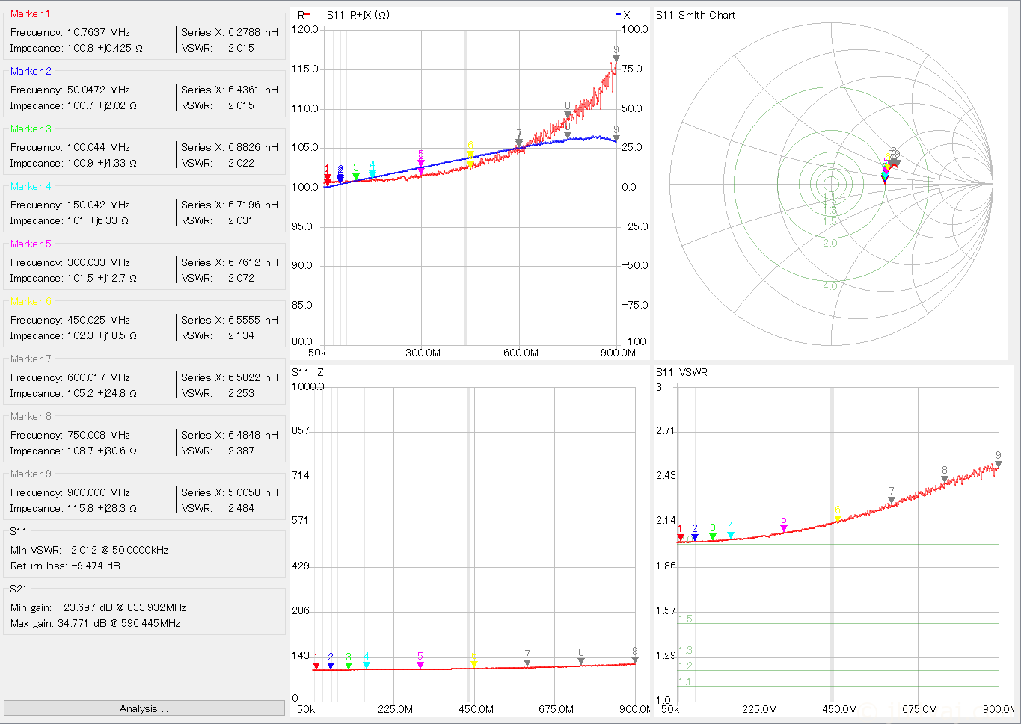The image size is (1021, 724).
Task: Click the S21 section heading
Action: point(19,589)
